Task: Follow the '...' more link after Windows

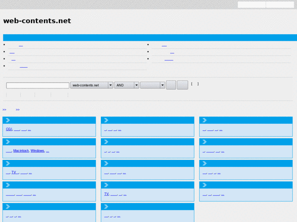Action: tap(47, 152)
